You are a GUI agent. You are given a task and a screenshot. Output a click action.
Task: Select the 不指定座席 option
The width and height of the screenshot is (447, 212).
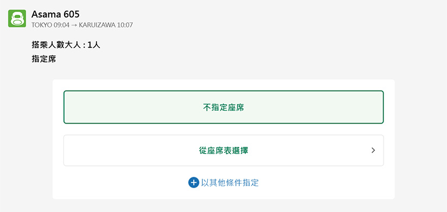tap(224, 107)
